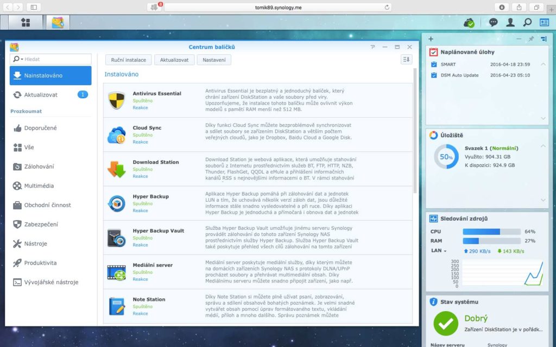Click the Sledování zdrojů widget icon

pyautogui.click(x=433, y=219)
